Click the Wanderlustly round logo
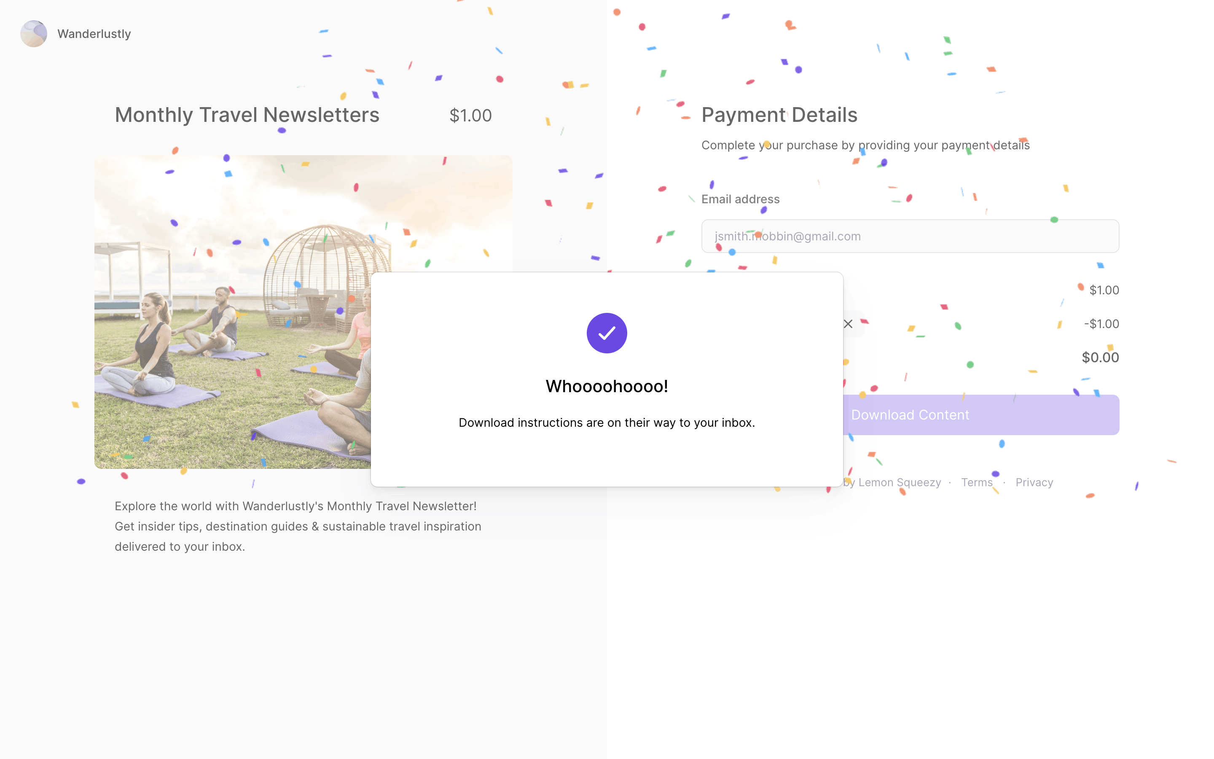The height and width of the screenshot is (759, 1214). pyautogui.click(x=34, y=34)
